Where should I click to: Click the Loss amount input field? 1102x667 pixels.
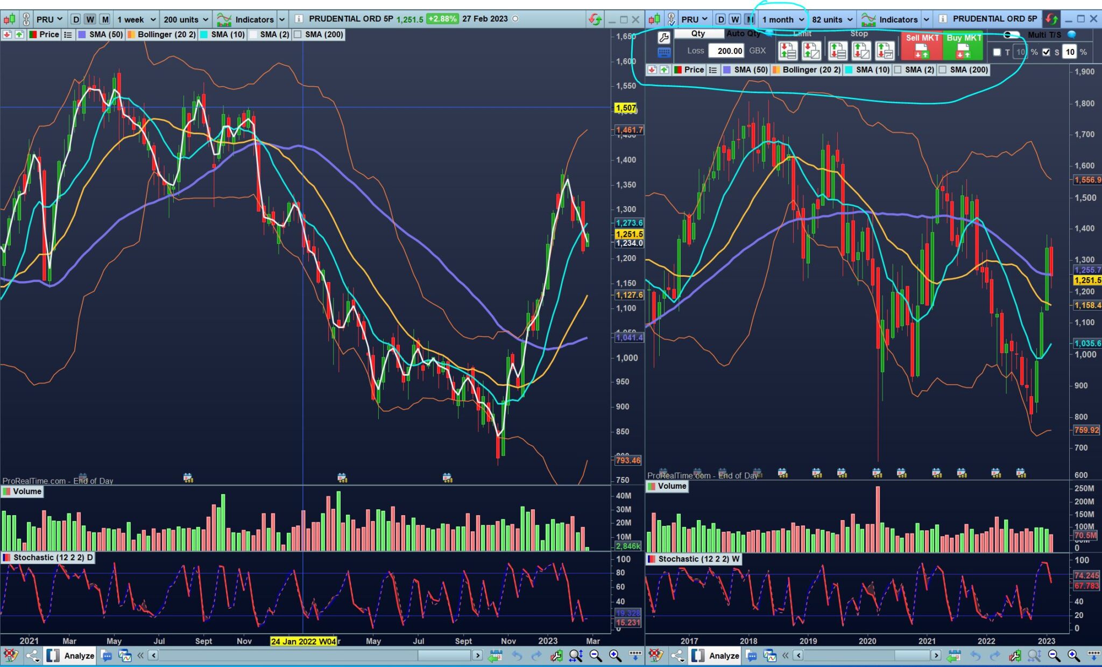pyautogui.click(x=726, y=51)
